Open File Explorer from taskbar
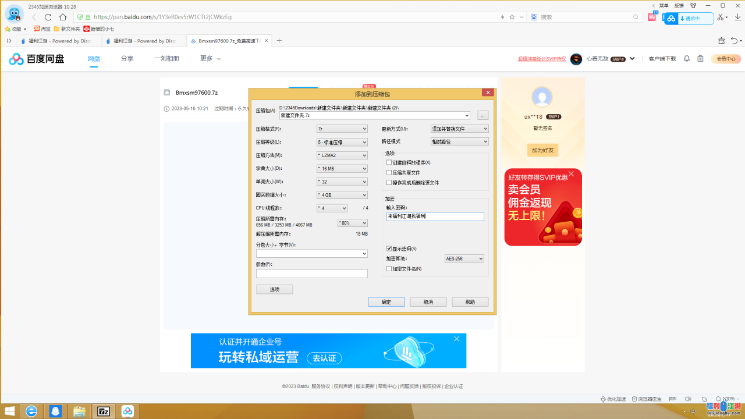This screenshot has height=419, width=745. pos(79,411)
